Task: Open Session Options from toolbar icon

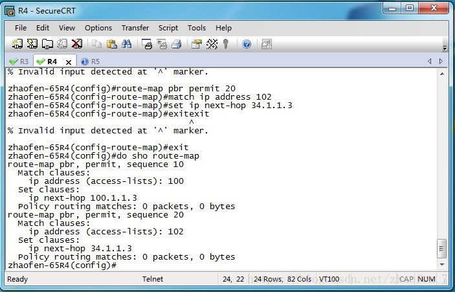Action: pyautogui.click(x=197, y=44)
